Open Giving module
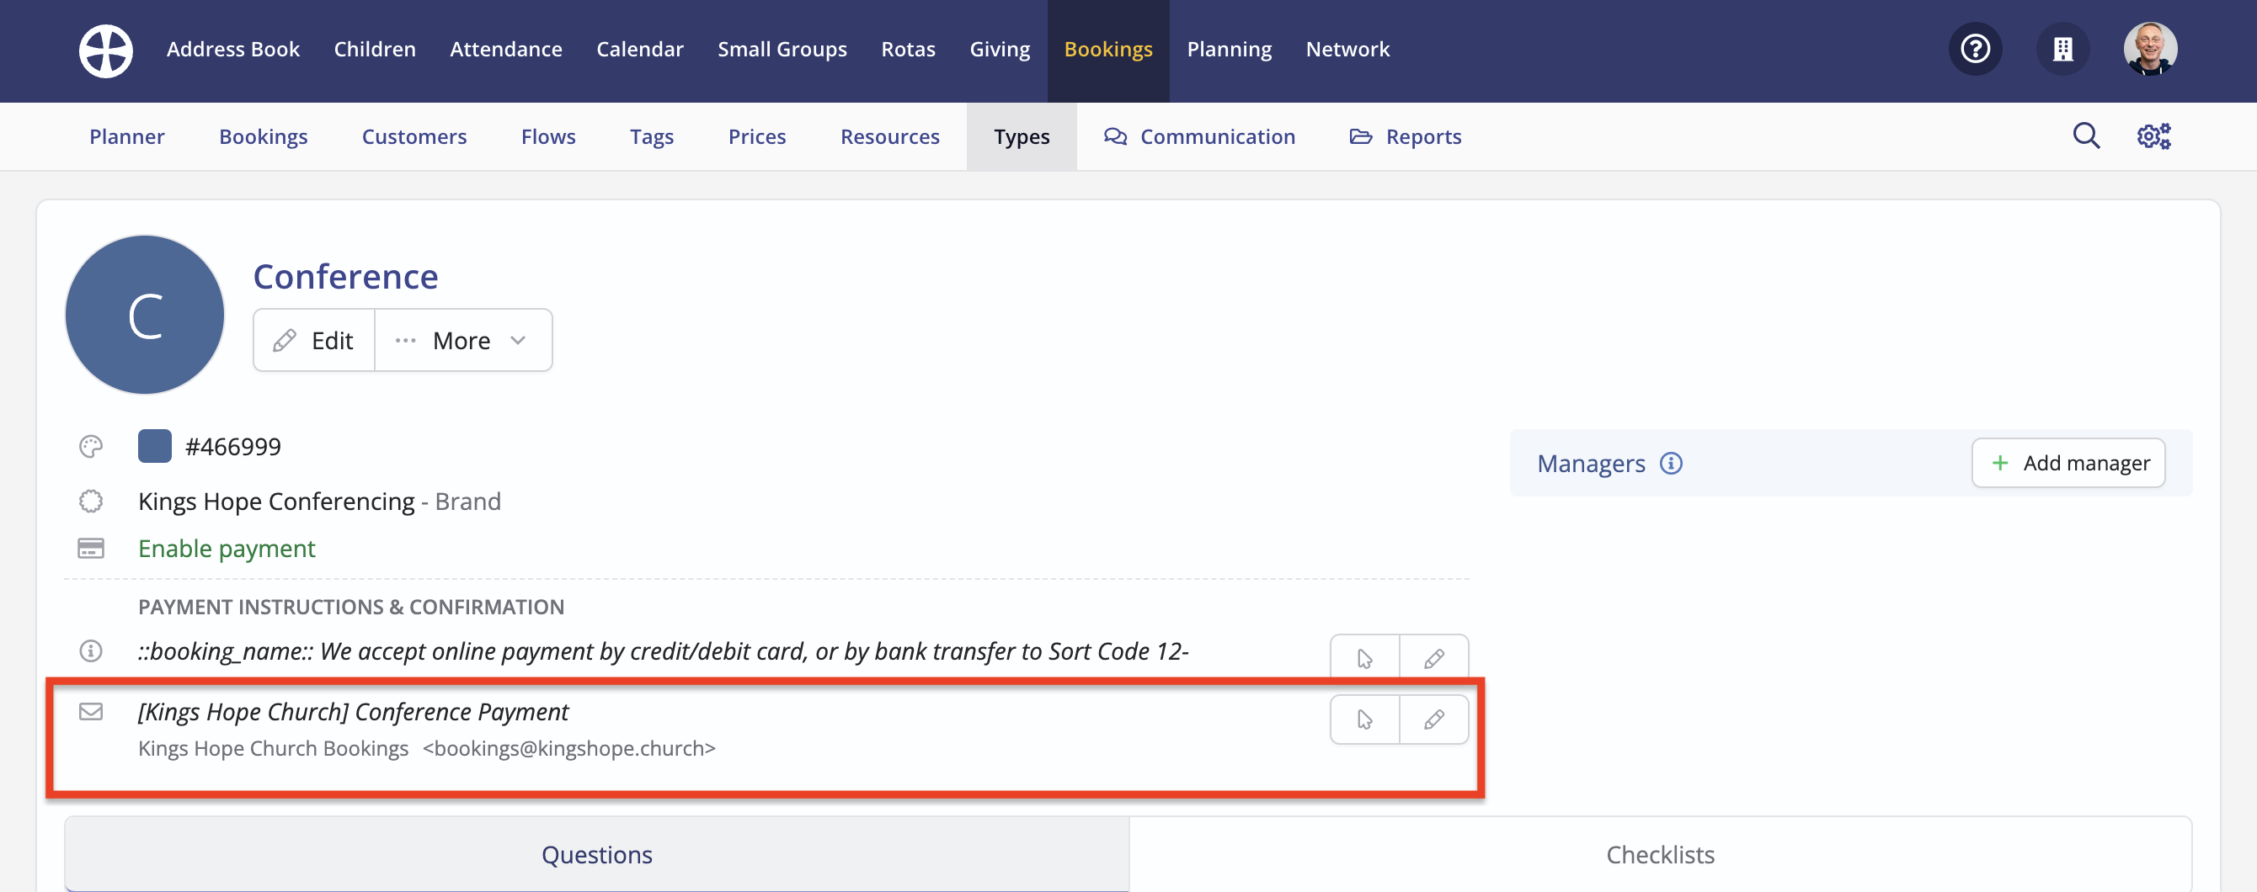Screen dimensions: 2257x892 coord(1000,49)
